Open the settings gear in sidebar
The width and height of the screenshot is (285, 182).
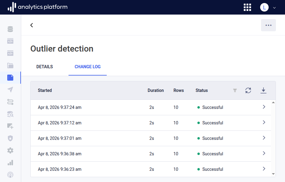point(10,150)
